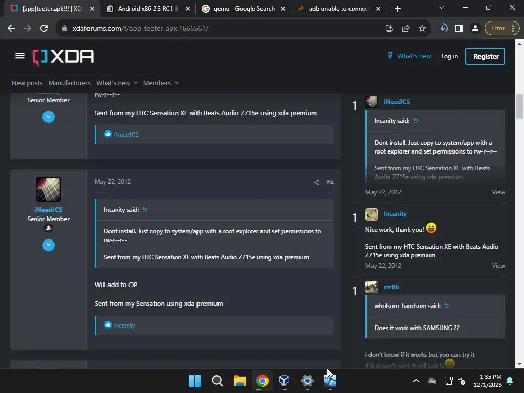Open iNeedICS like link in upper post

pos(126,135)
